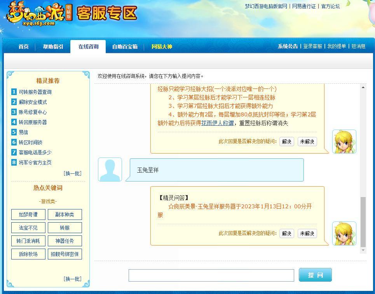This screenshot has height=294, width=375.
Task: Click the chat scrollbar down arrow
Action: 363,250
